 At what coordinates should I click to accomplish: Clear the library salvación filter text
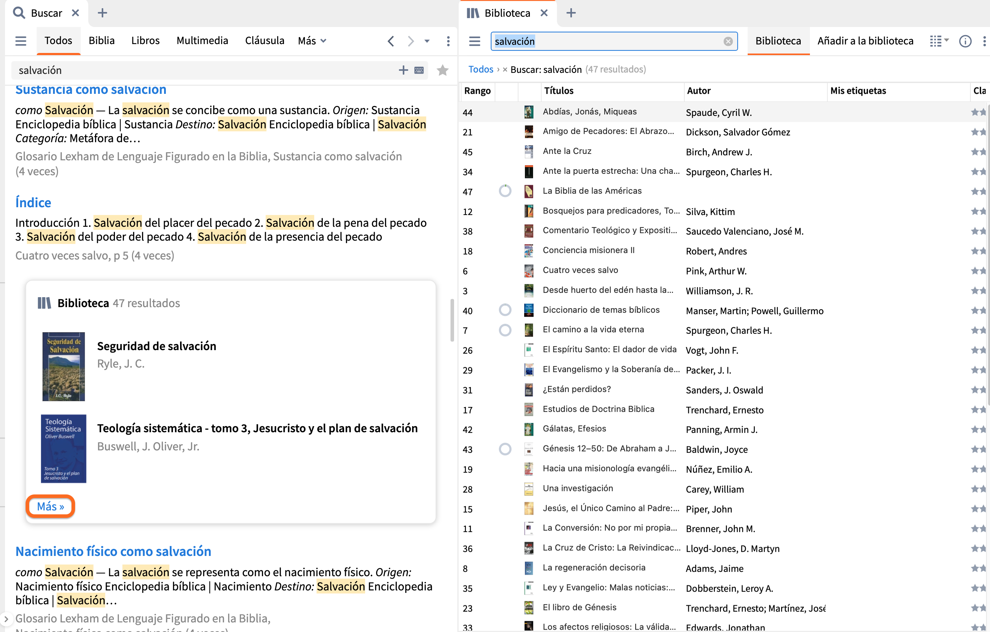[728, 41]
